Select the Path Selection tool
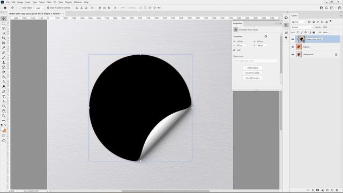The height and width of the screenshot is (193, 343). (x=4, y=101)
